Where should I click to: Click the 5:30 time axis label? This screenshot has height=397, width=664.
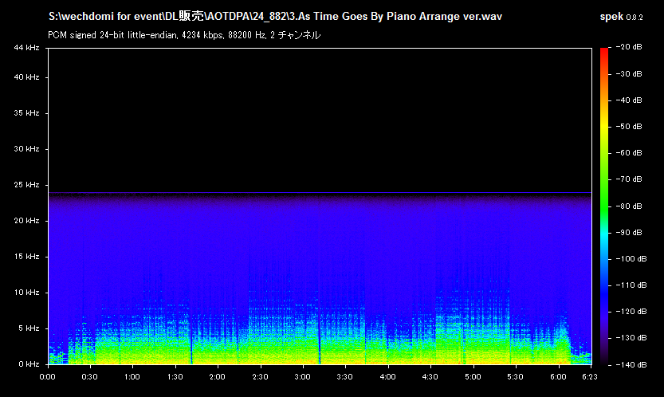515,377
